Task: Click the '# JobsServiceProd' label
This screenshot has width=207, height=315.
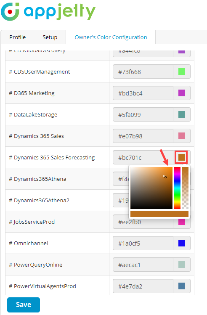Action: [32, 222]
